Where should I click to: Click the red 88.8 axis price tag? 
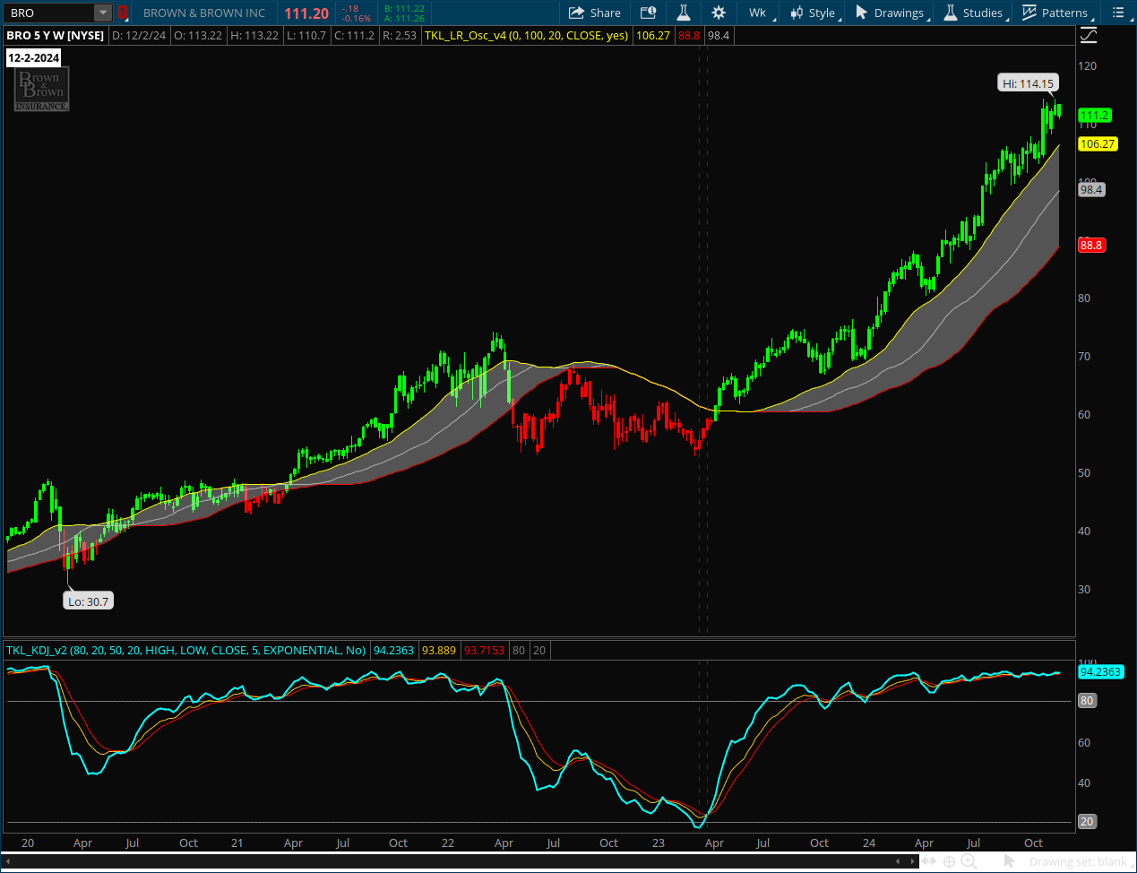pyautogui.click(x=1091, y=245)
